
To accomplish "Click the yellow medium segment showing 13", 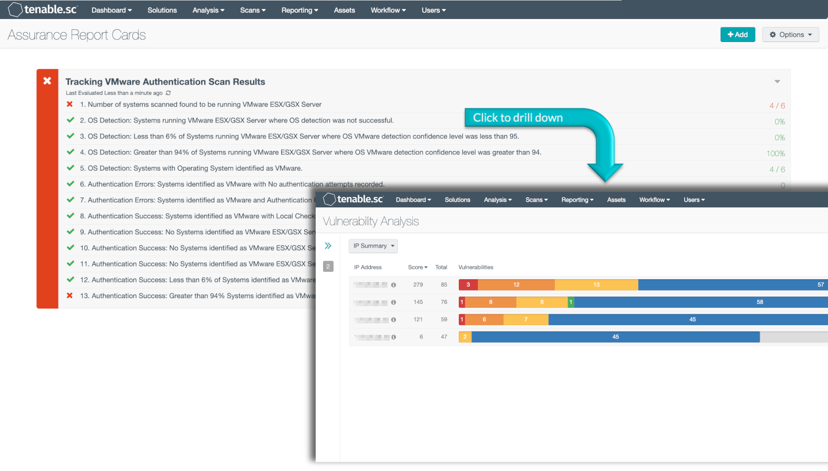I will coord(596,284).
